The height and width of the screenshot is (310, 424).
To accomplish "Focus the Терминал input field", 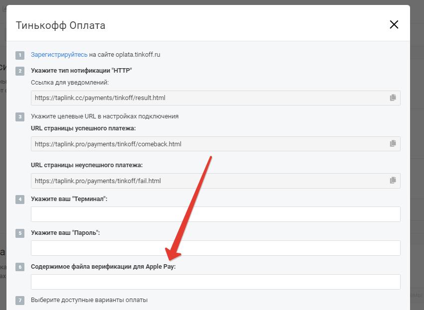I will (216, 214).
